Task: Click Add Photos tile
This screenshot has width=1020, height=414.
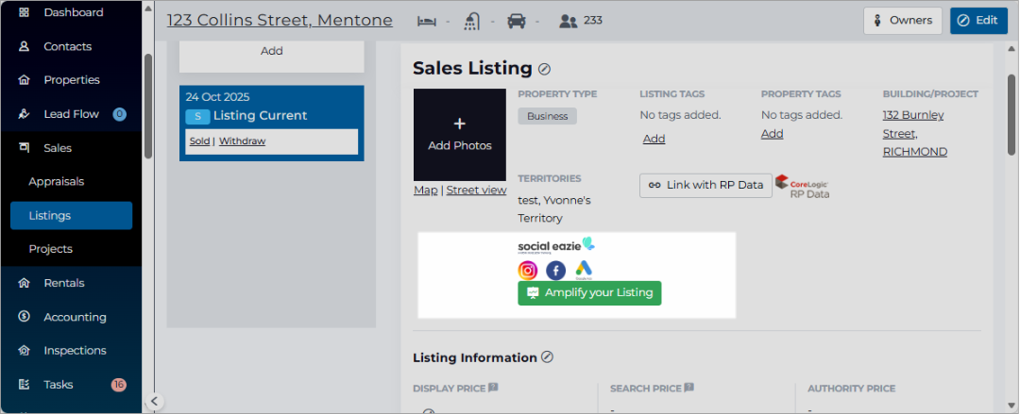Action: (460, 135)
